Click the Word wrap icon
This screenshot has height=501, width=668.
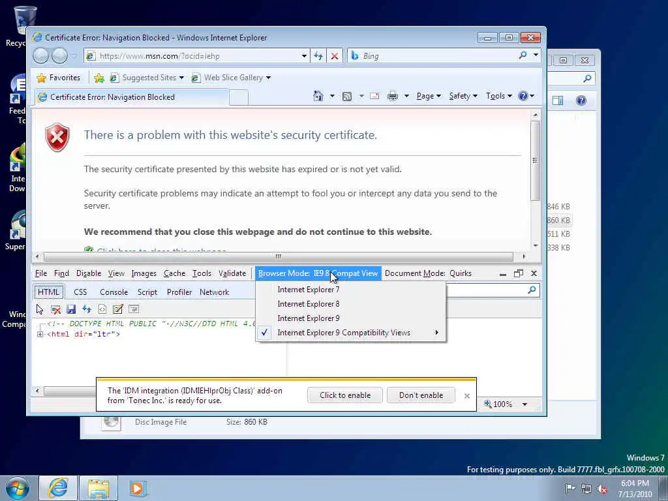click(134, 309)
